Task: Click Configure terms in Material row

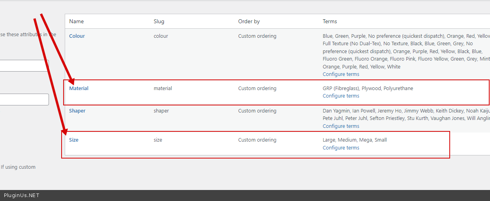Action: 341,96
